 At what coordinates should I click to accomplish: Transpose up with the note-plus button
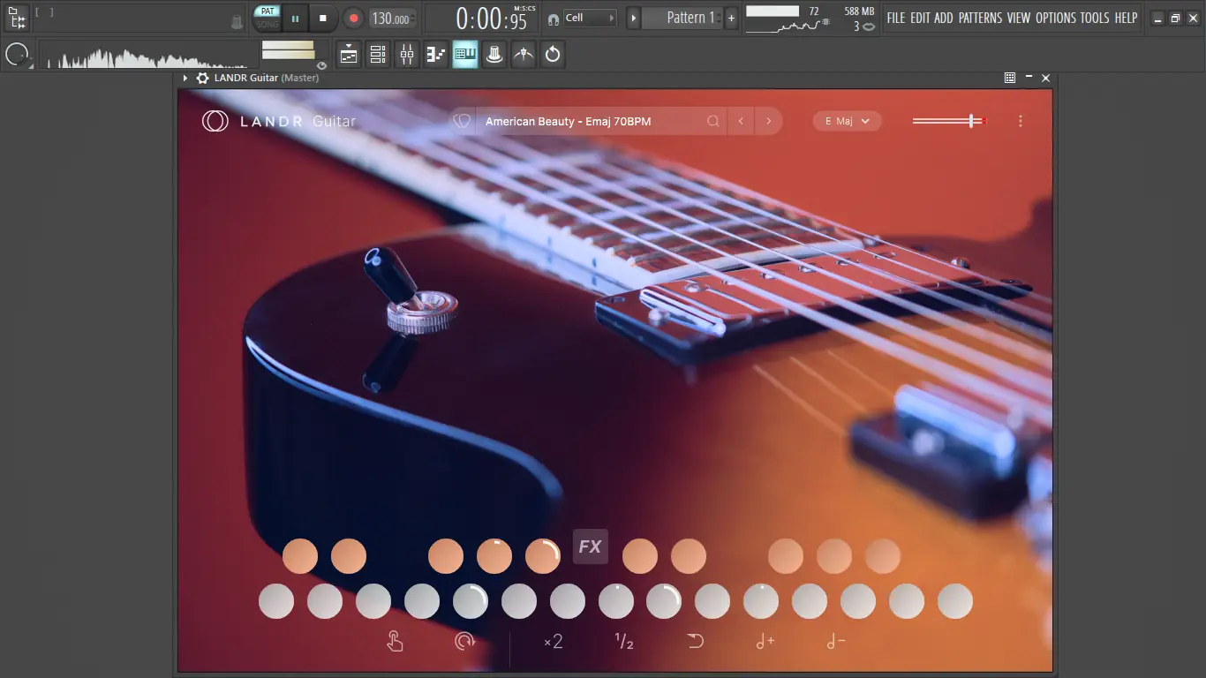(765, 642)
